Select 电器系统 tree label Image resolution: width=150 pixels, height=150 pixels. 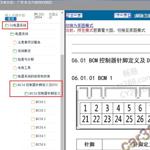(22, 34)
